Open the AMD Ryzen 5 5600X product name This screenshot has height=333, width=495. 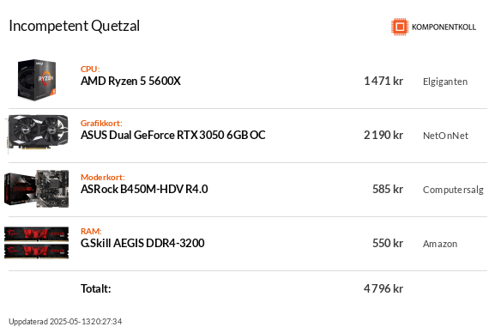tap(130, 82)
